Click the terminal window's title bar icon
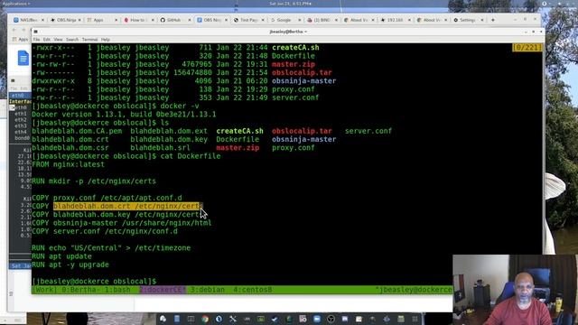578x325 pixels. [x=36, y=32]
